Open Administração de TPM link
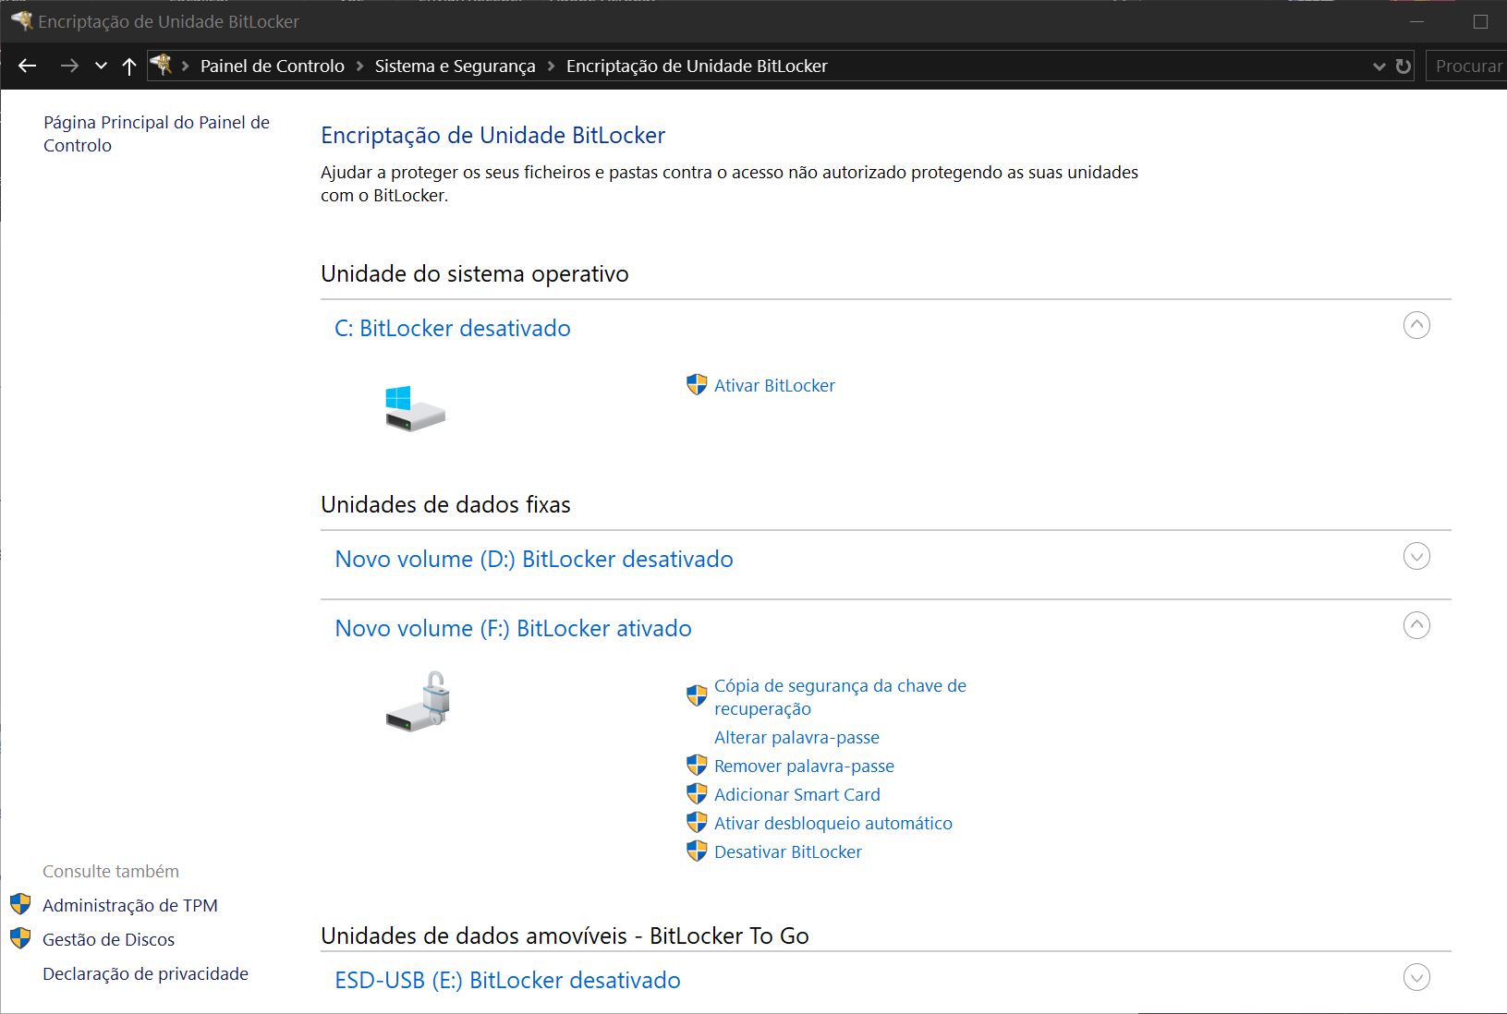 coord(130,905)
